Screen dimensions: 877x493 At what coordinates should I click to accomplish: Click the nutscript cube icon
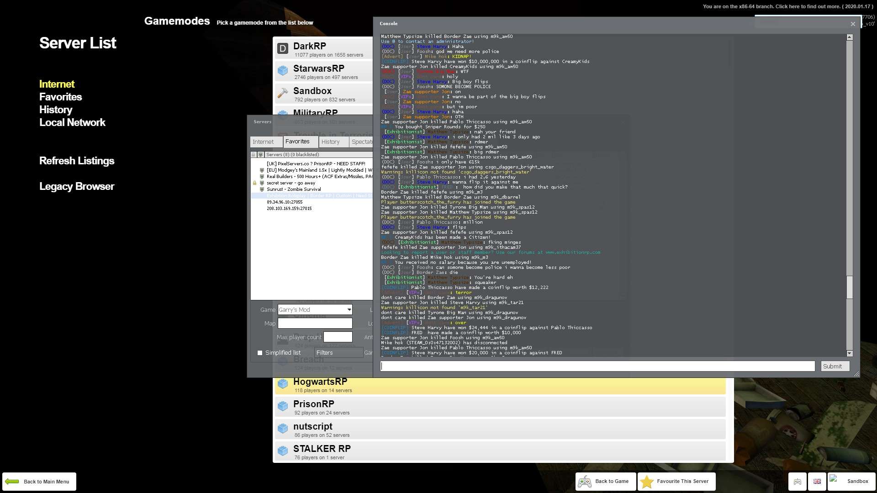tap(283, 429)
